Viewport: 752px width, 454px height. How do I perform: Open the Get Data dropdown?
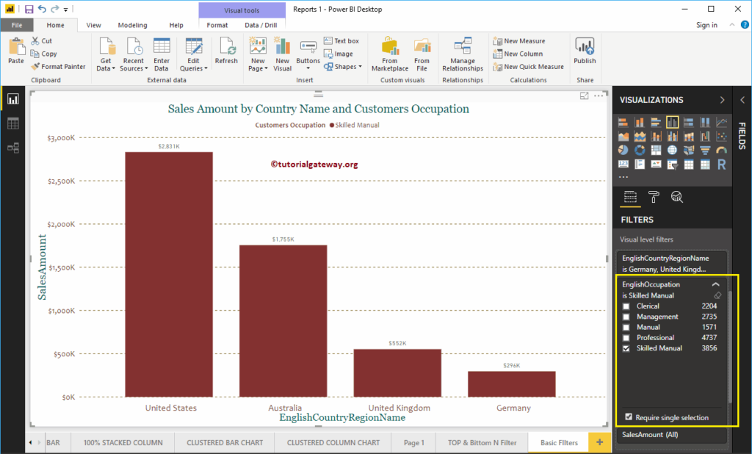click(106, 54)
